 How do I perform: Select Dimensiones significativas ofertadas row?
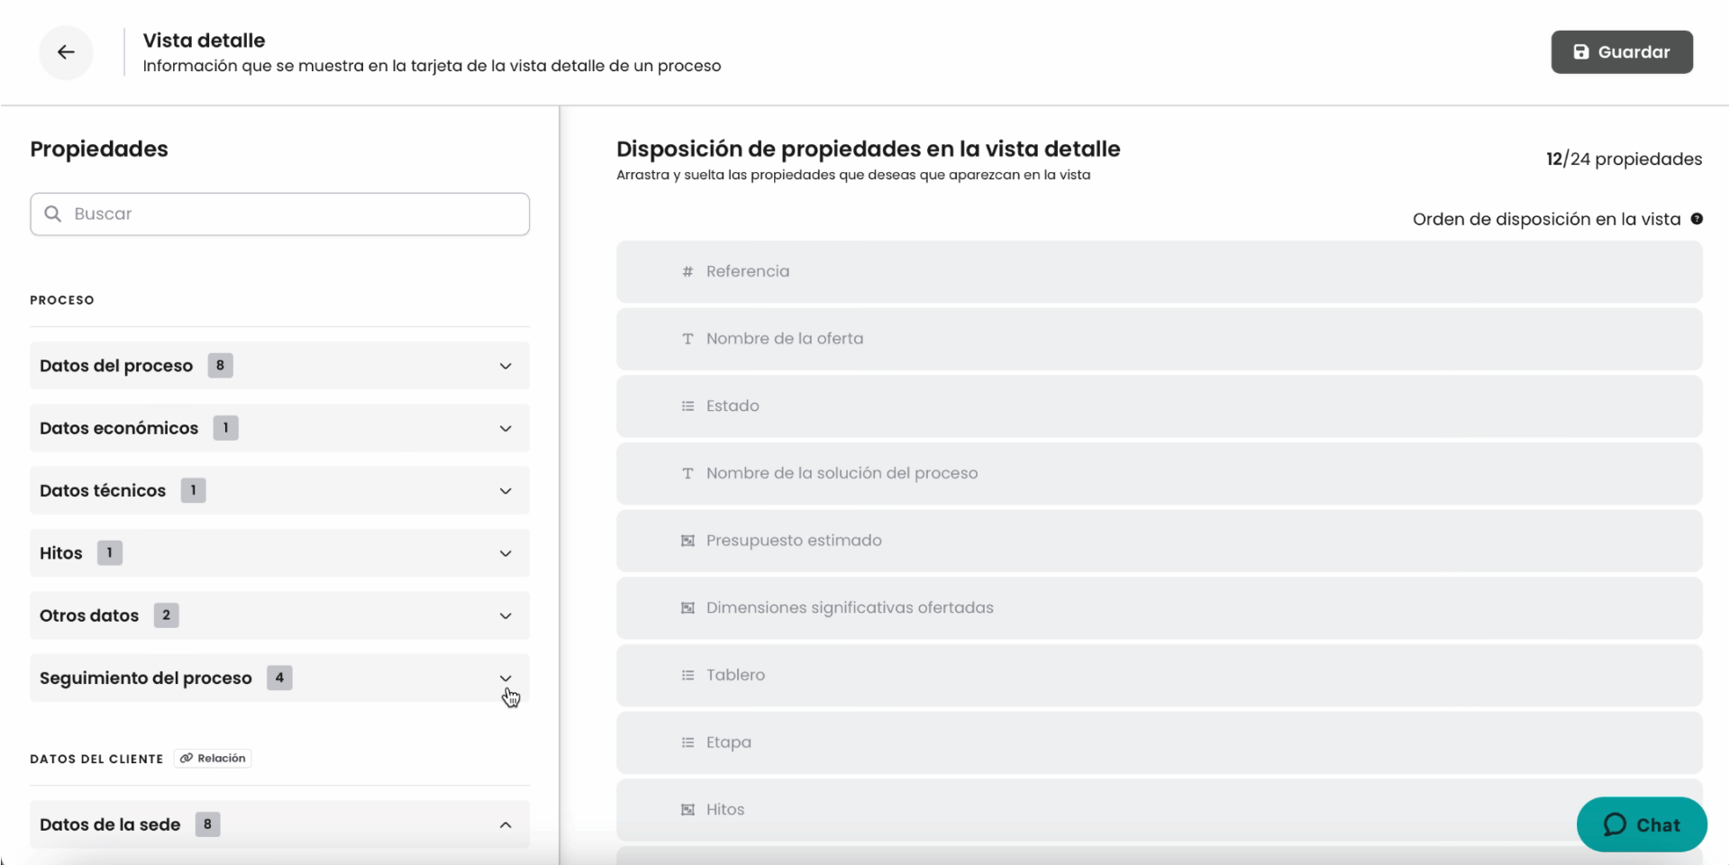tap(1159, 608)
